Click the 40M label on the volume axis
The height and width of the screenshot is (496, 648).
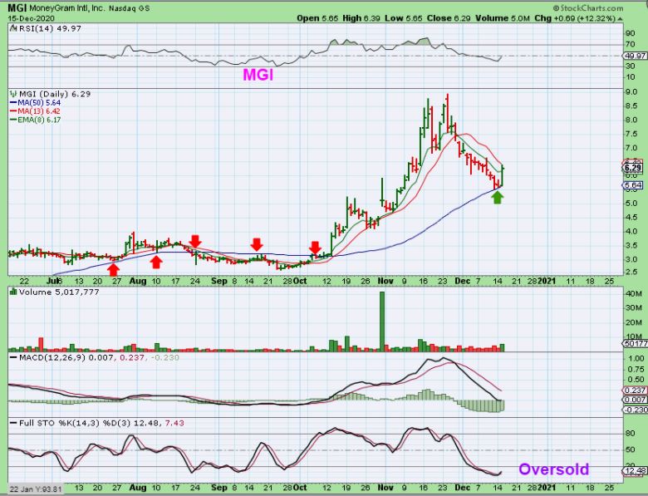(634, 293)
